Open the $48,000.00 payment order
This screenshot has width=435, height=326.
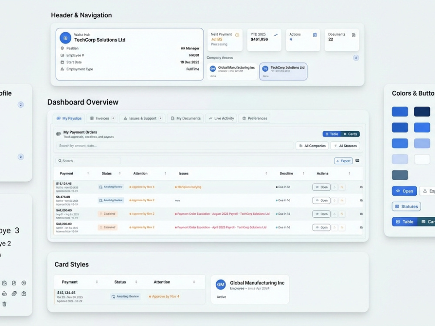pos(321,214)
